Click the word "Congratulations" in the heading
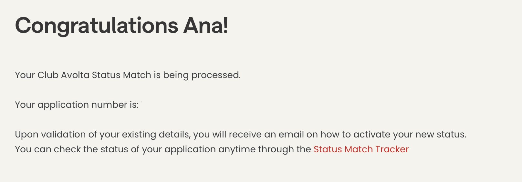 coord(96,25)
